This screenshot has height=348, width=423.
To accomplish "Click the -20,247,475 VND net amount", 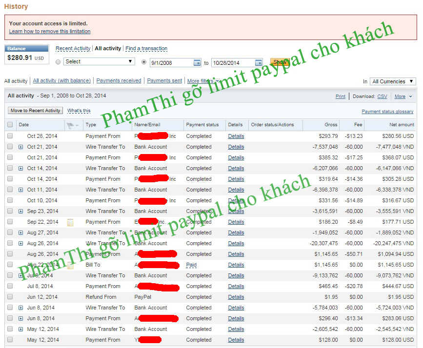I will 393,243.
